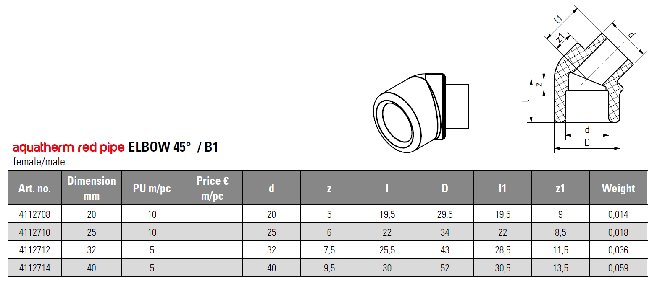Click the 'PU m/pc' column header

(x=152, y=188)
